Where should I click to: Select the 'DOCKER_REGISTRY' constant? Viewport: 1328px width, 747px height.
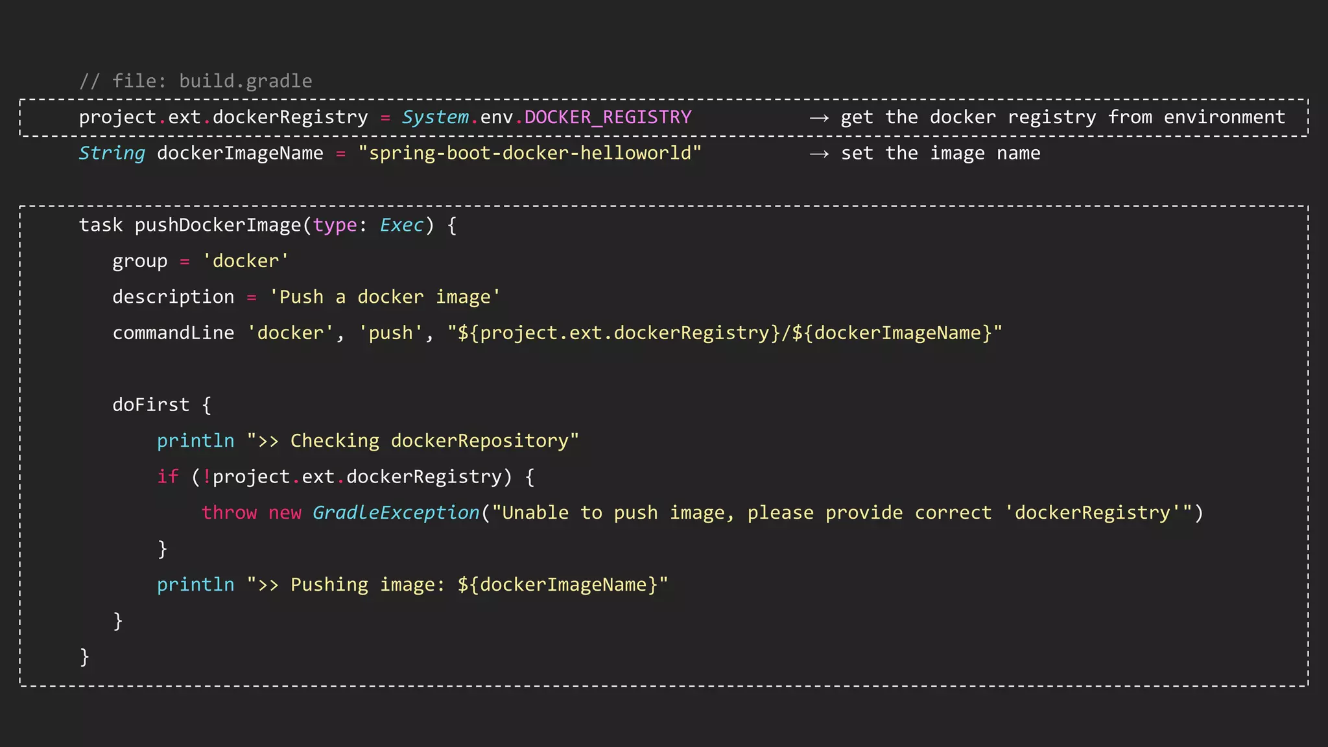608,117
